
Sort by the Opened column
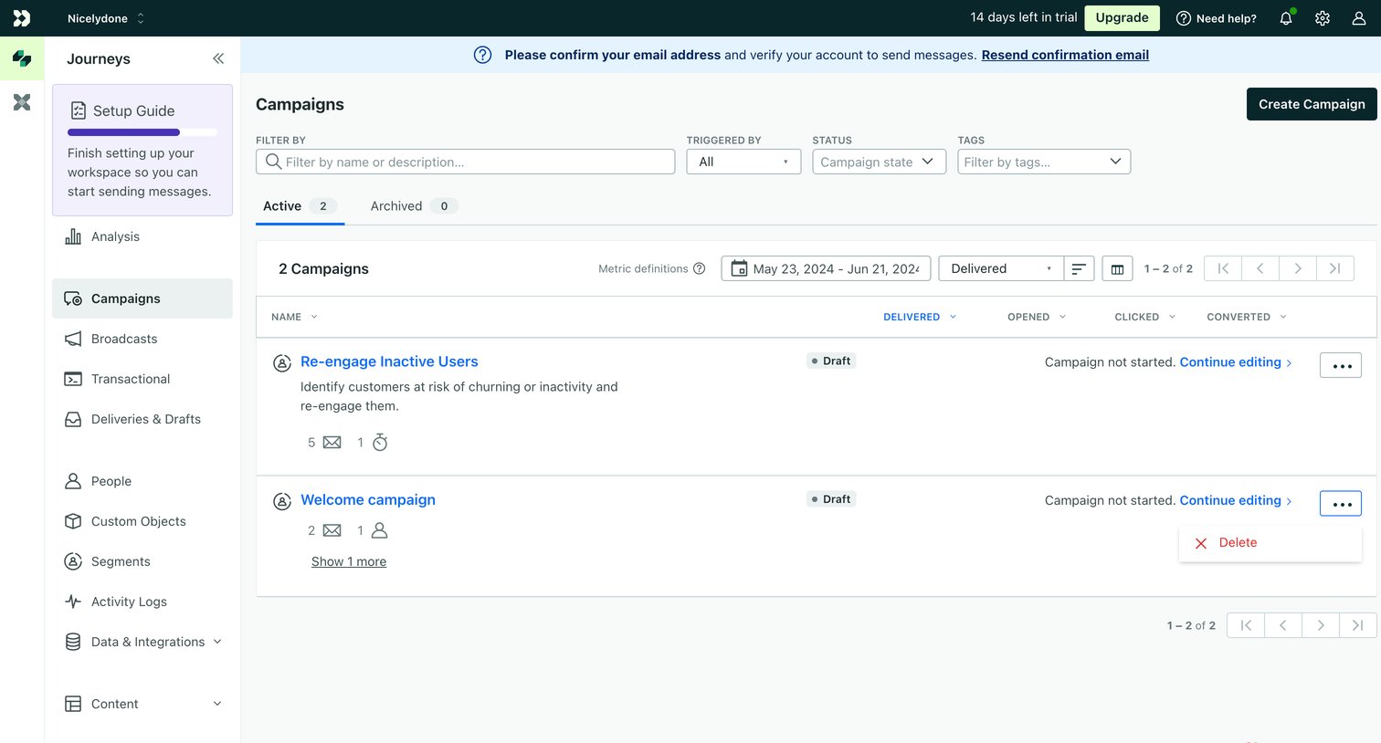(1037, 317)
